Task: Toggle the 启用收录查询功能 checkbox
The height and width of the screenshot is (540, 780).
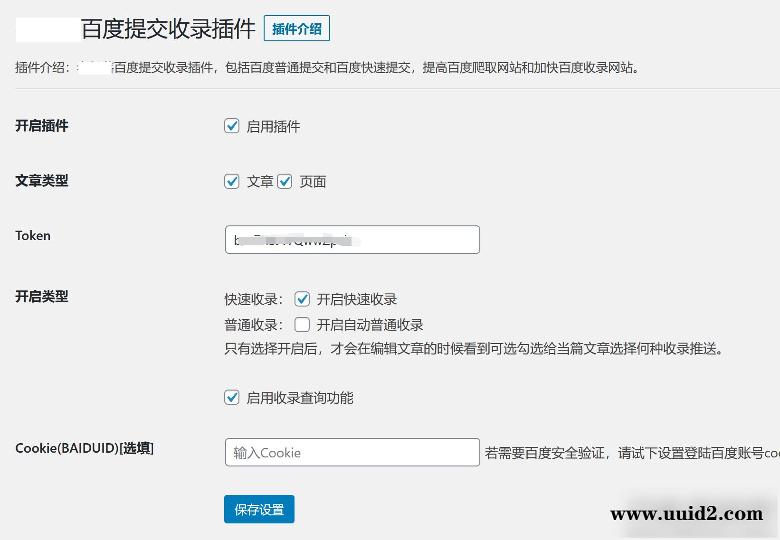Action: (x=232, y=398)
